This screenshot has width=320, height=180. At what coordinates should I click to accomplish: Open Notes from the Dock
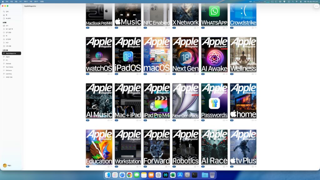(x=144, y=175)
